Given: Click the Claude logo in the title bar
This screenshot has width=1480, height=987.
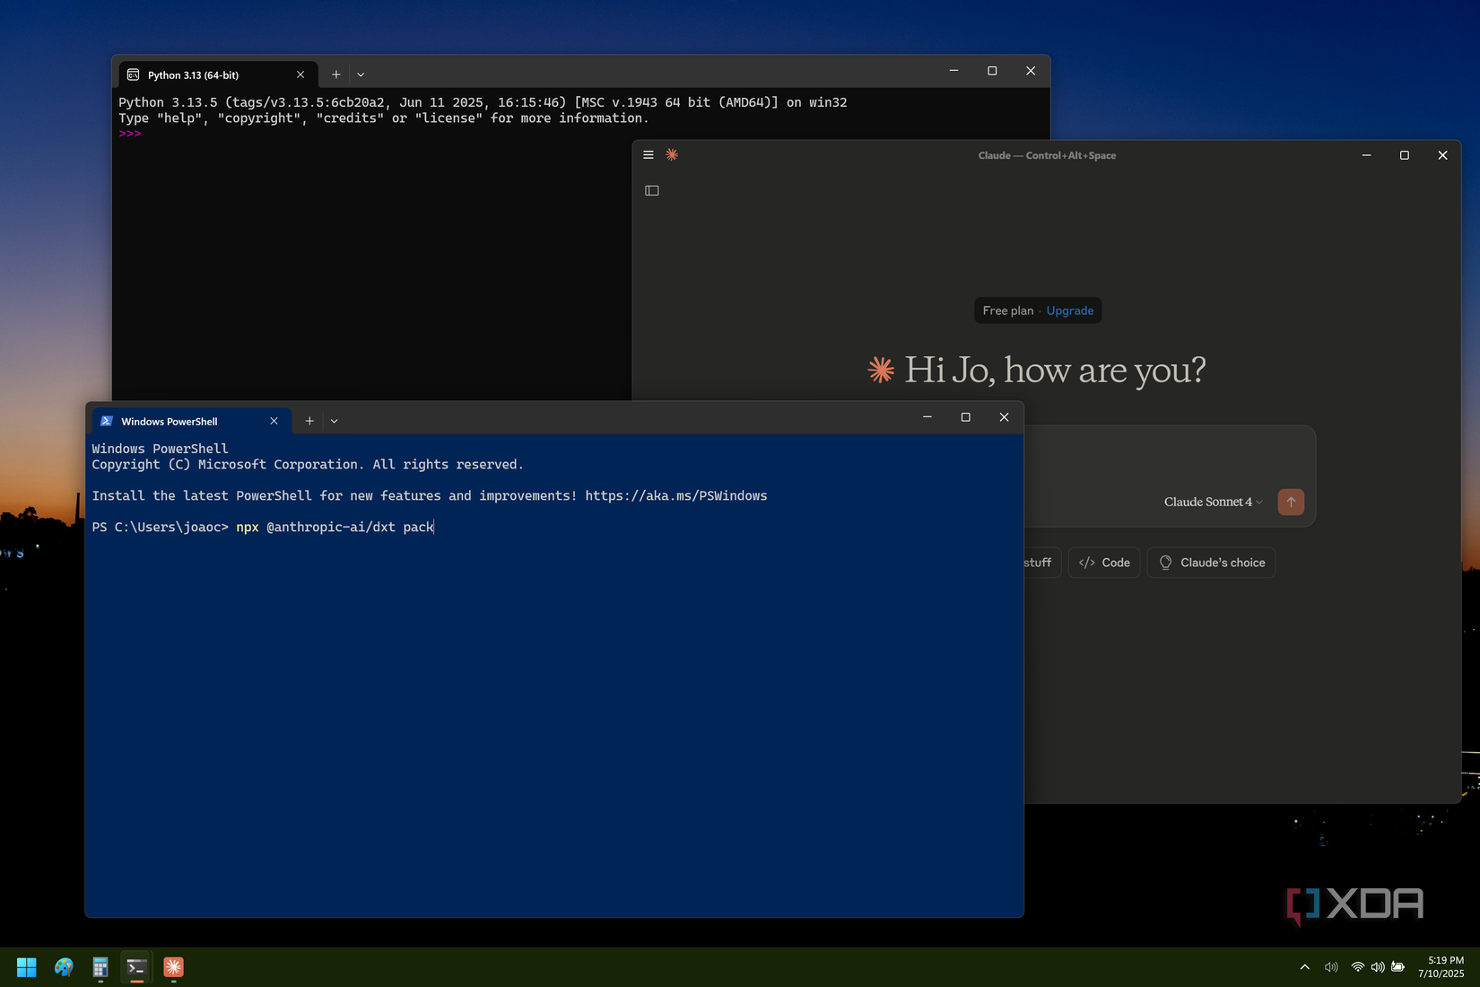Looking at the screenshot, I should [x=671, y=154].
